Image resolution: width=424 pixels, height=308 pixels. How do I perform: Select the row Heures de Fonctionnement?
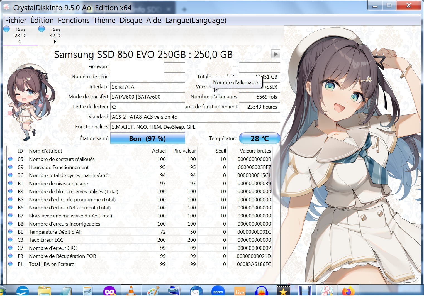[139, 167]
